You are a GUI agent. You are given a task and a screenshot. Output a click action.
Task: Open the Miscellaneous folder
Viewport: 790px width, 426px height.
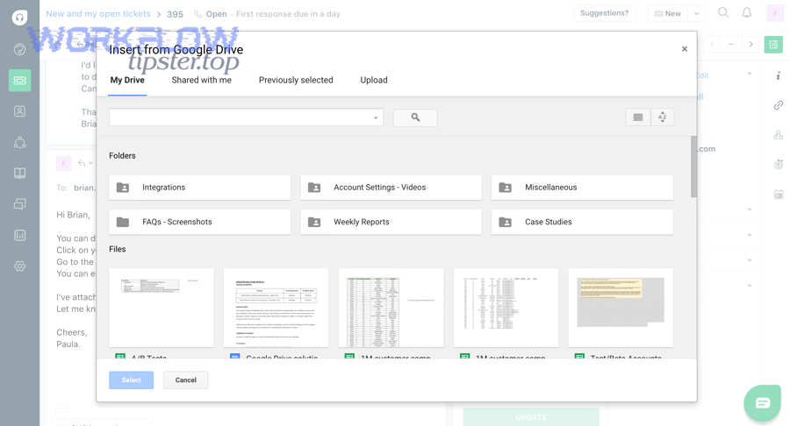(x=582, y=187)
